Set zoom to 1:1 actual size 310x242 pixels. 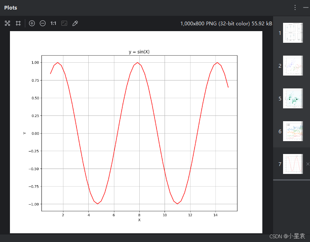pyautogui.click(x=53, y=23)
